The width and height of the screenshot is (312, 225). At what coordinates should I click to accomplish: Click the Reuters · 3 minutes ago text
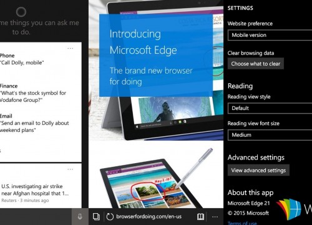click(25, 201)
